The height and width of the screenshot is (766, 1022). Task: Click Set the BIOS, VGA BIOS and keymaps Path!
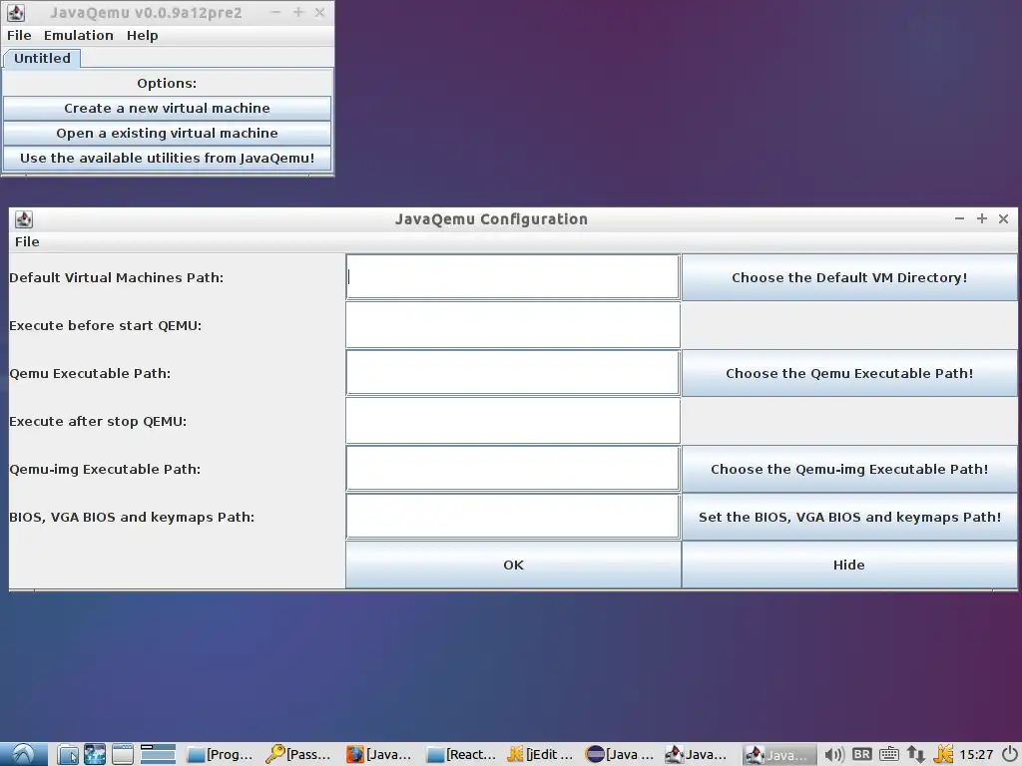pos(849,517)
